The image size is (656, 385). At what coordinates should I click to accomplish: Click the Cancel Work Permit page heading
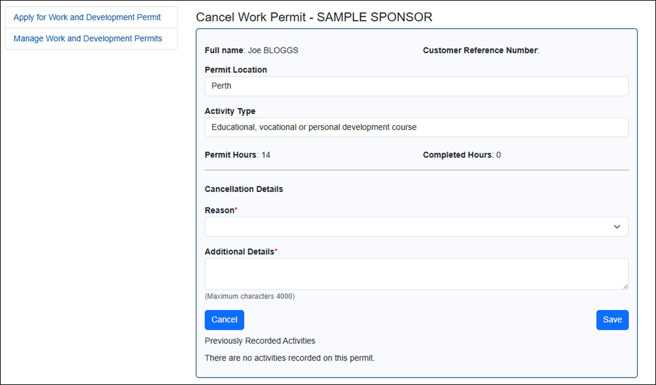314,17
